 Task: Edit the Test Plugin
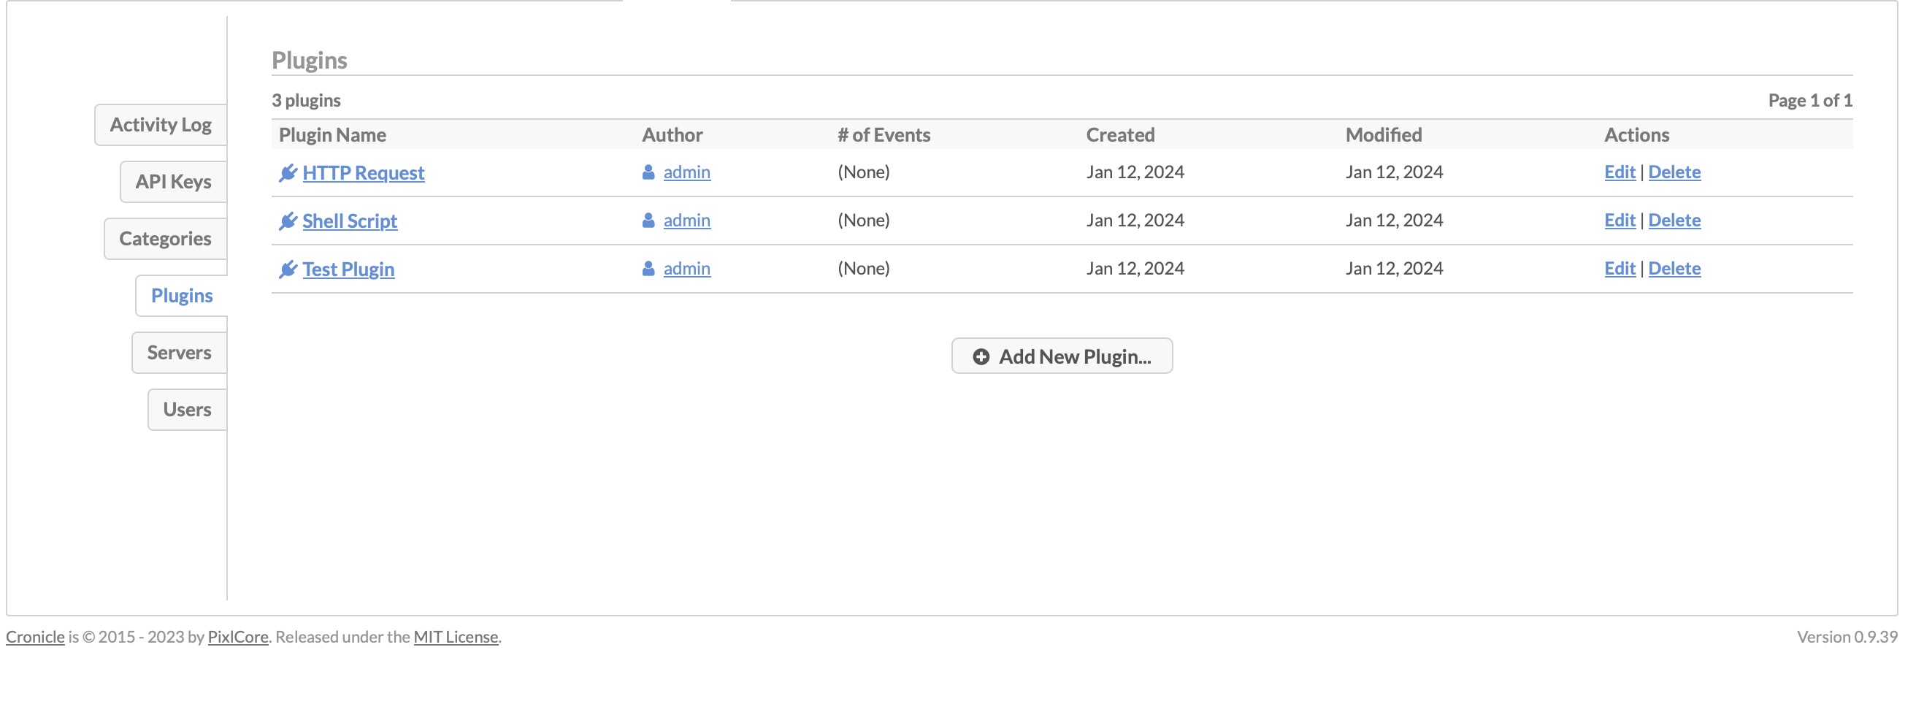[x=1620, y=268]
